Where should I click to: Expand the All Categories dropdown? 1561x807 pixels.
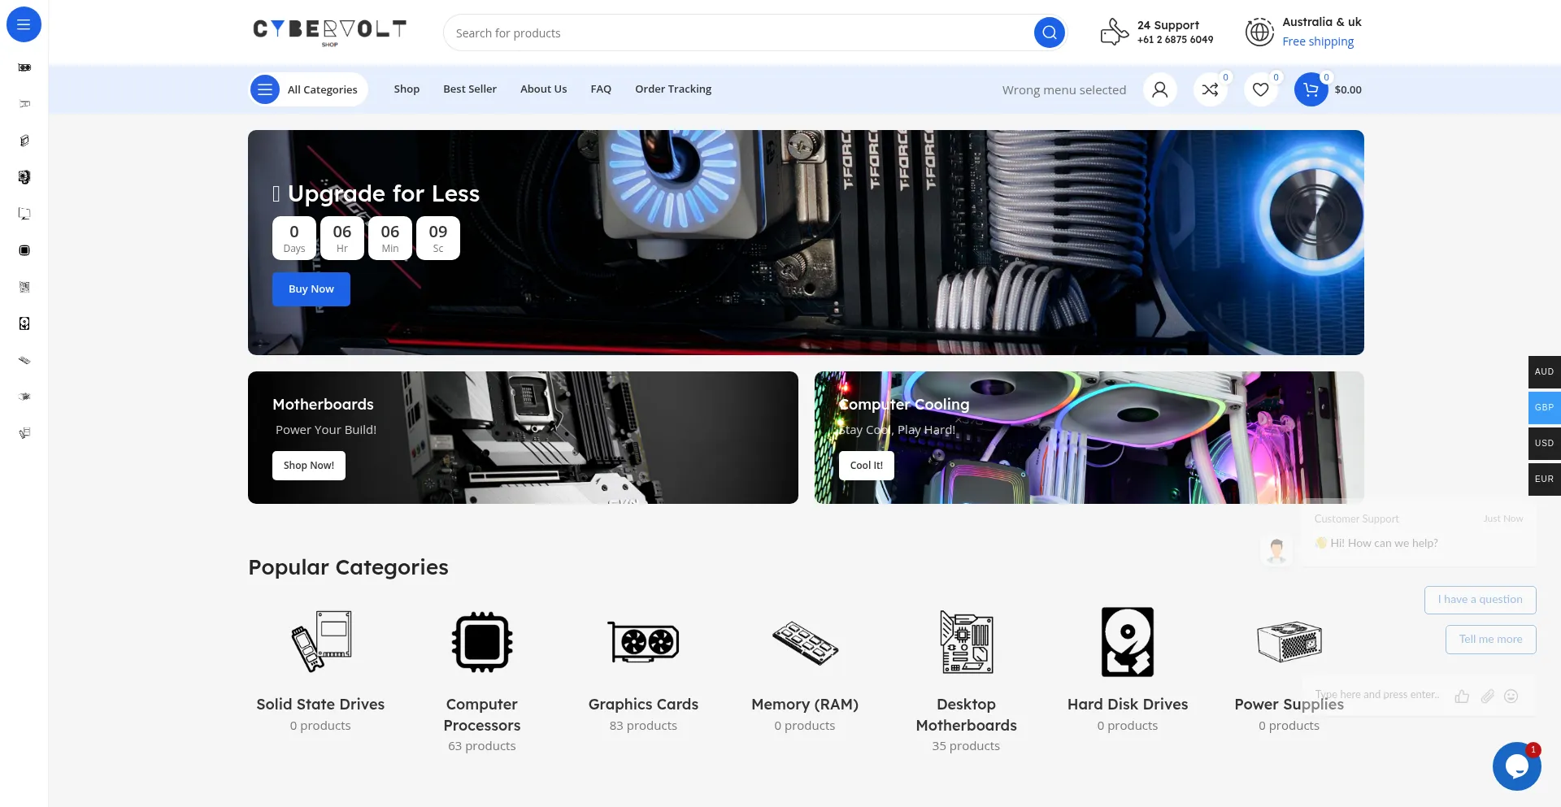pos(308,89)
